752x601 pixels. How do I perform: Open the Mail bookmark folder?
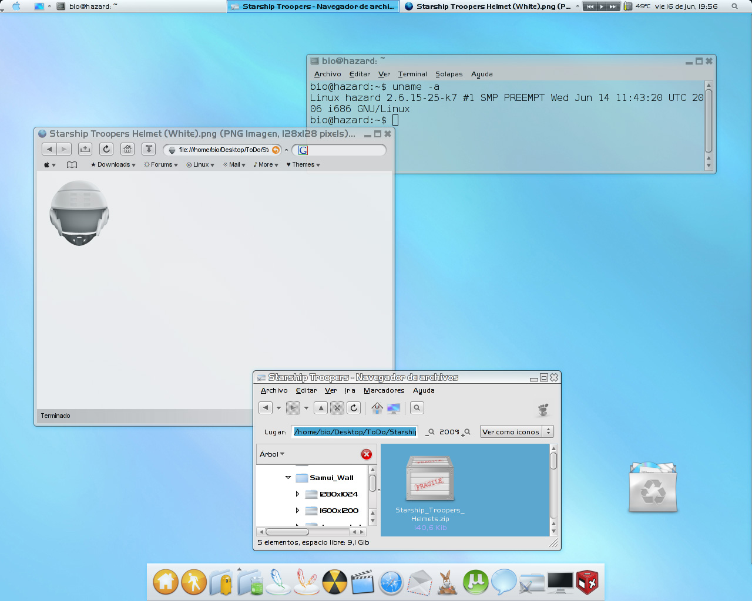234,165
